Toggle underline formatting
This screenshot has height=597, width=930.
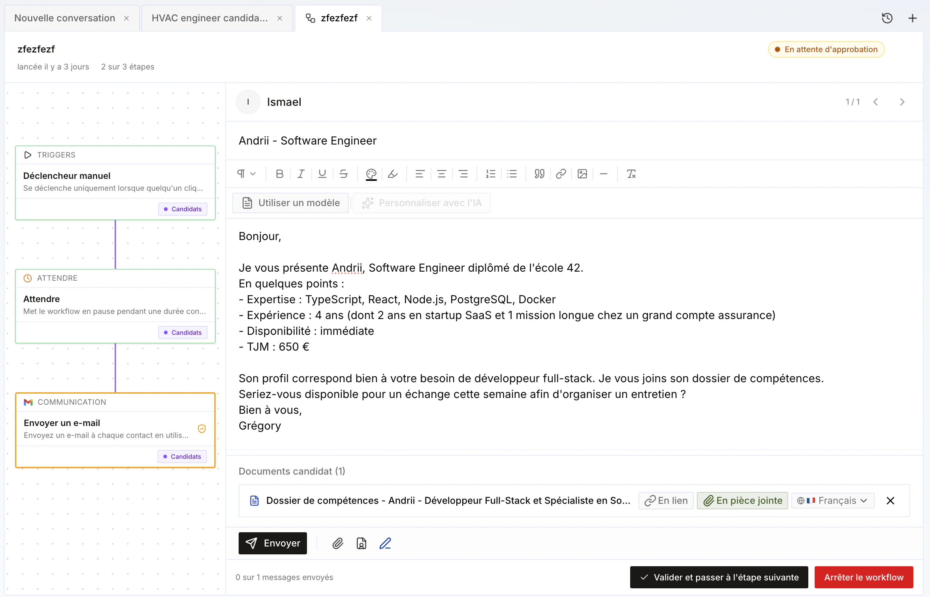322,174
